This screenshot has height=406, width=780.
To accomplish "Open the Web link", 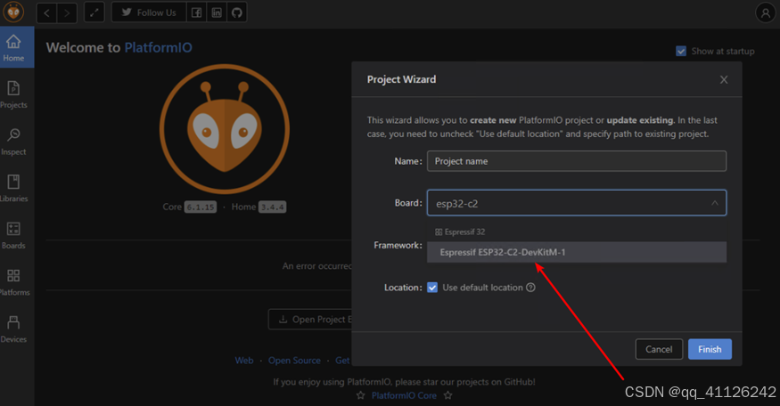I will 244,361.
